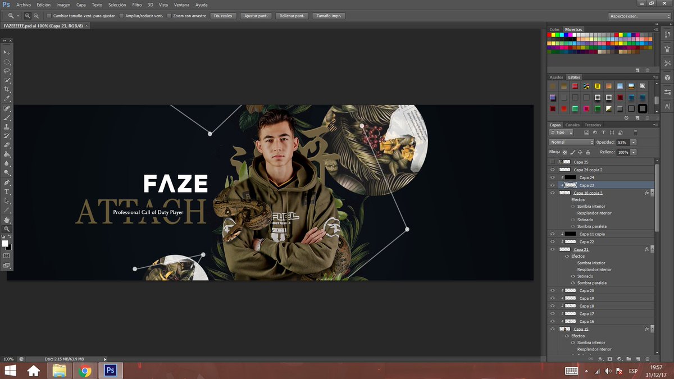674x379 pixels.
Task: Select the Move tool
Action: (x=7, y=52)
